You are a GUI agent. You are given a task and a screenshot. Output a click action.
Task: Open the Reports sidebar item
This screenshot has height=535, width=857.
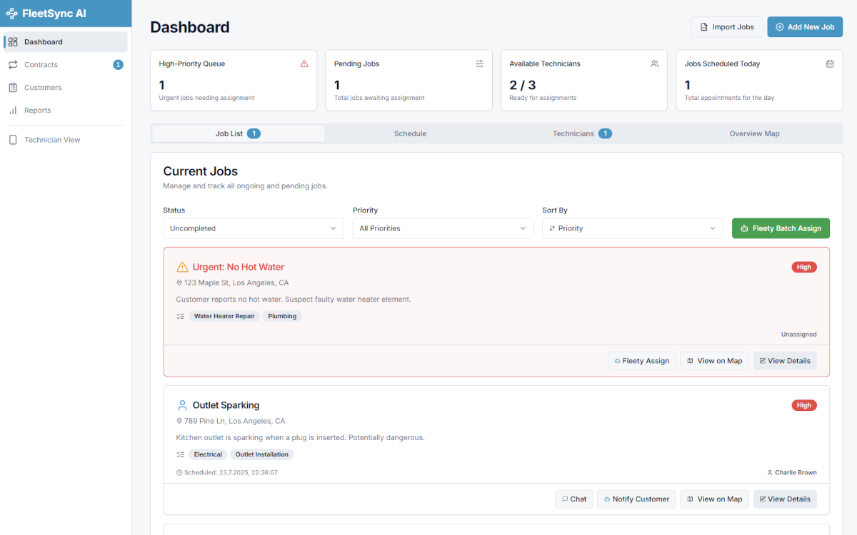tap(37, 111)
